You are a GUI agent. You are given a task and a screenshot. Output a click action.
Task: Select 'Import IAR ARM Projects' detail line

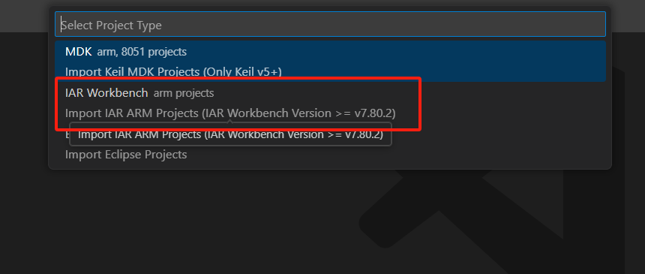tap(230, 113)
